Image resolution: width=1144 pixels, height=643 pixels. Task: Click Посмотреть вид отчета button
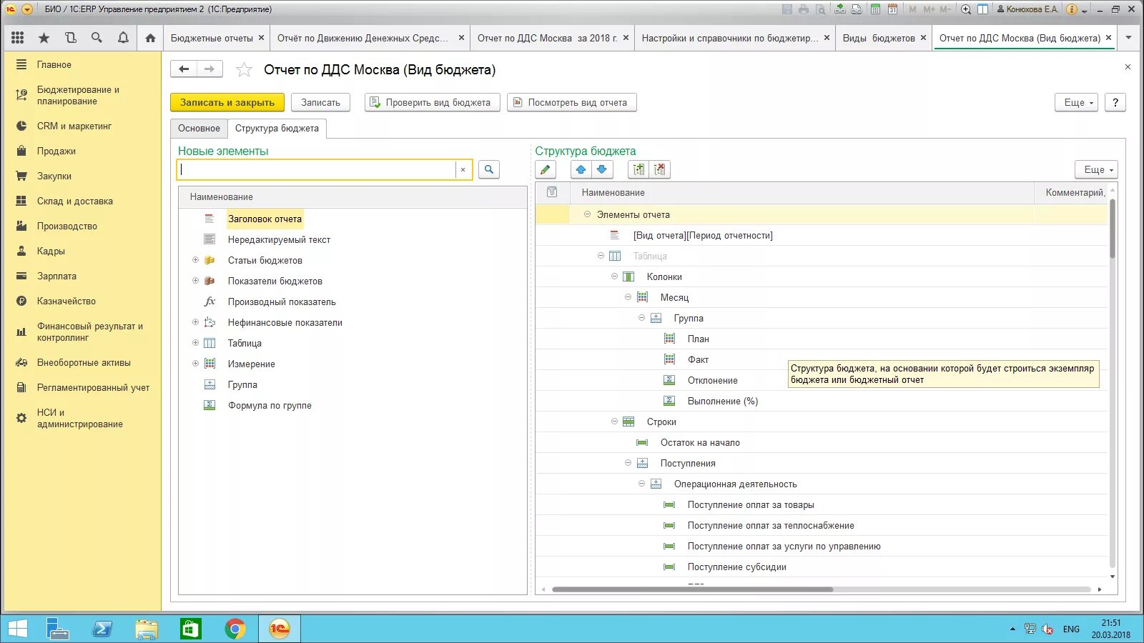(571, 102)
